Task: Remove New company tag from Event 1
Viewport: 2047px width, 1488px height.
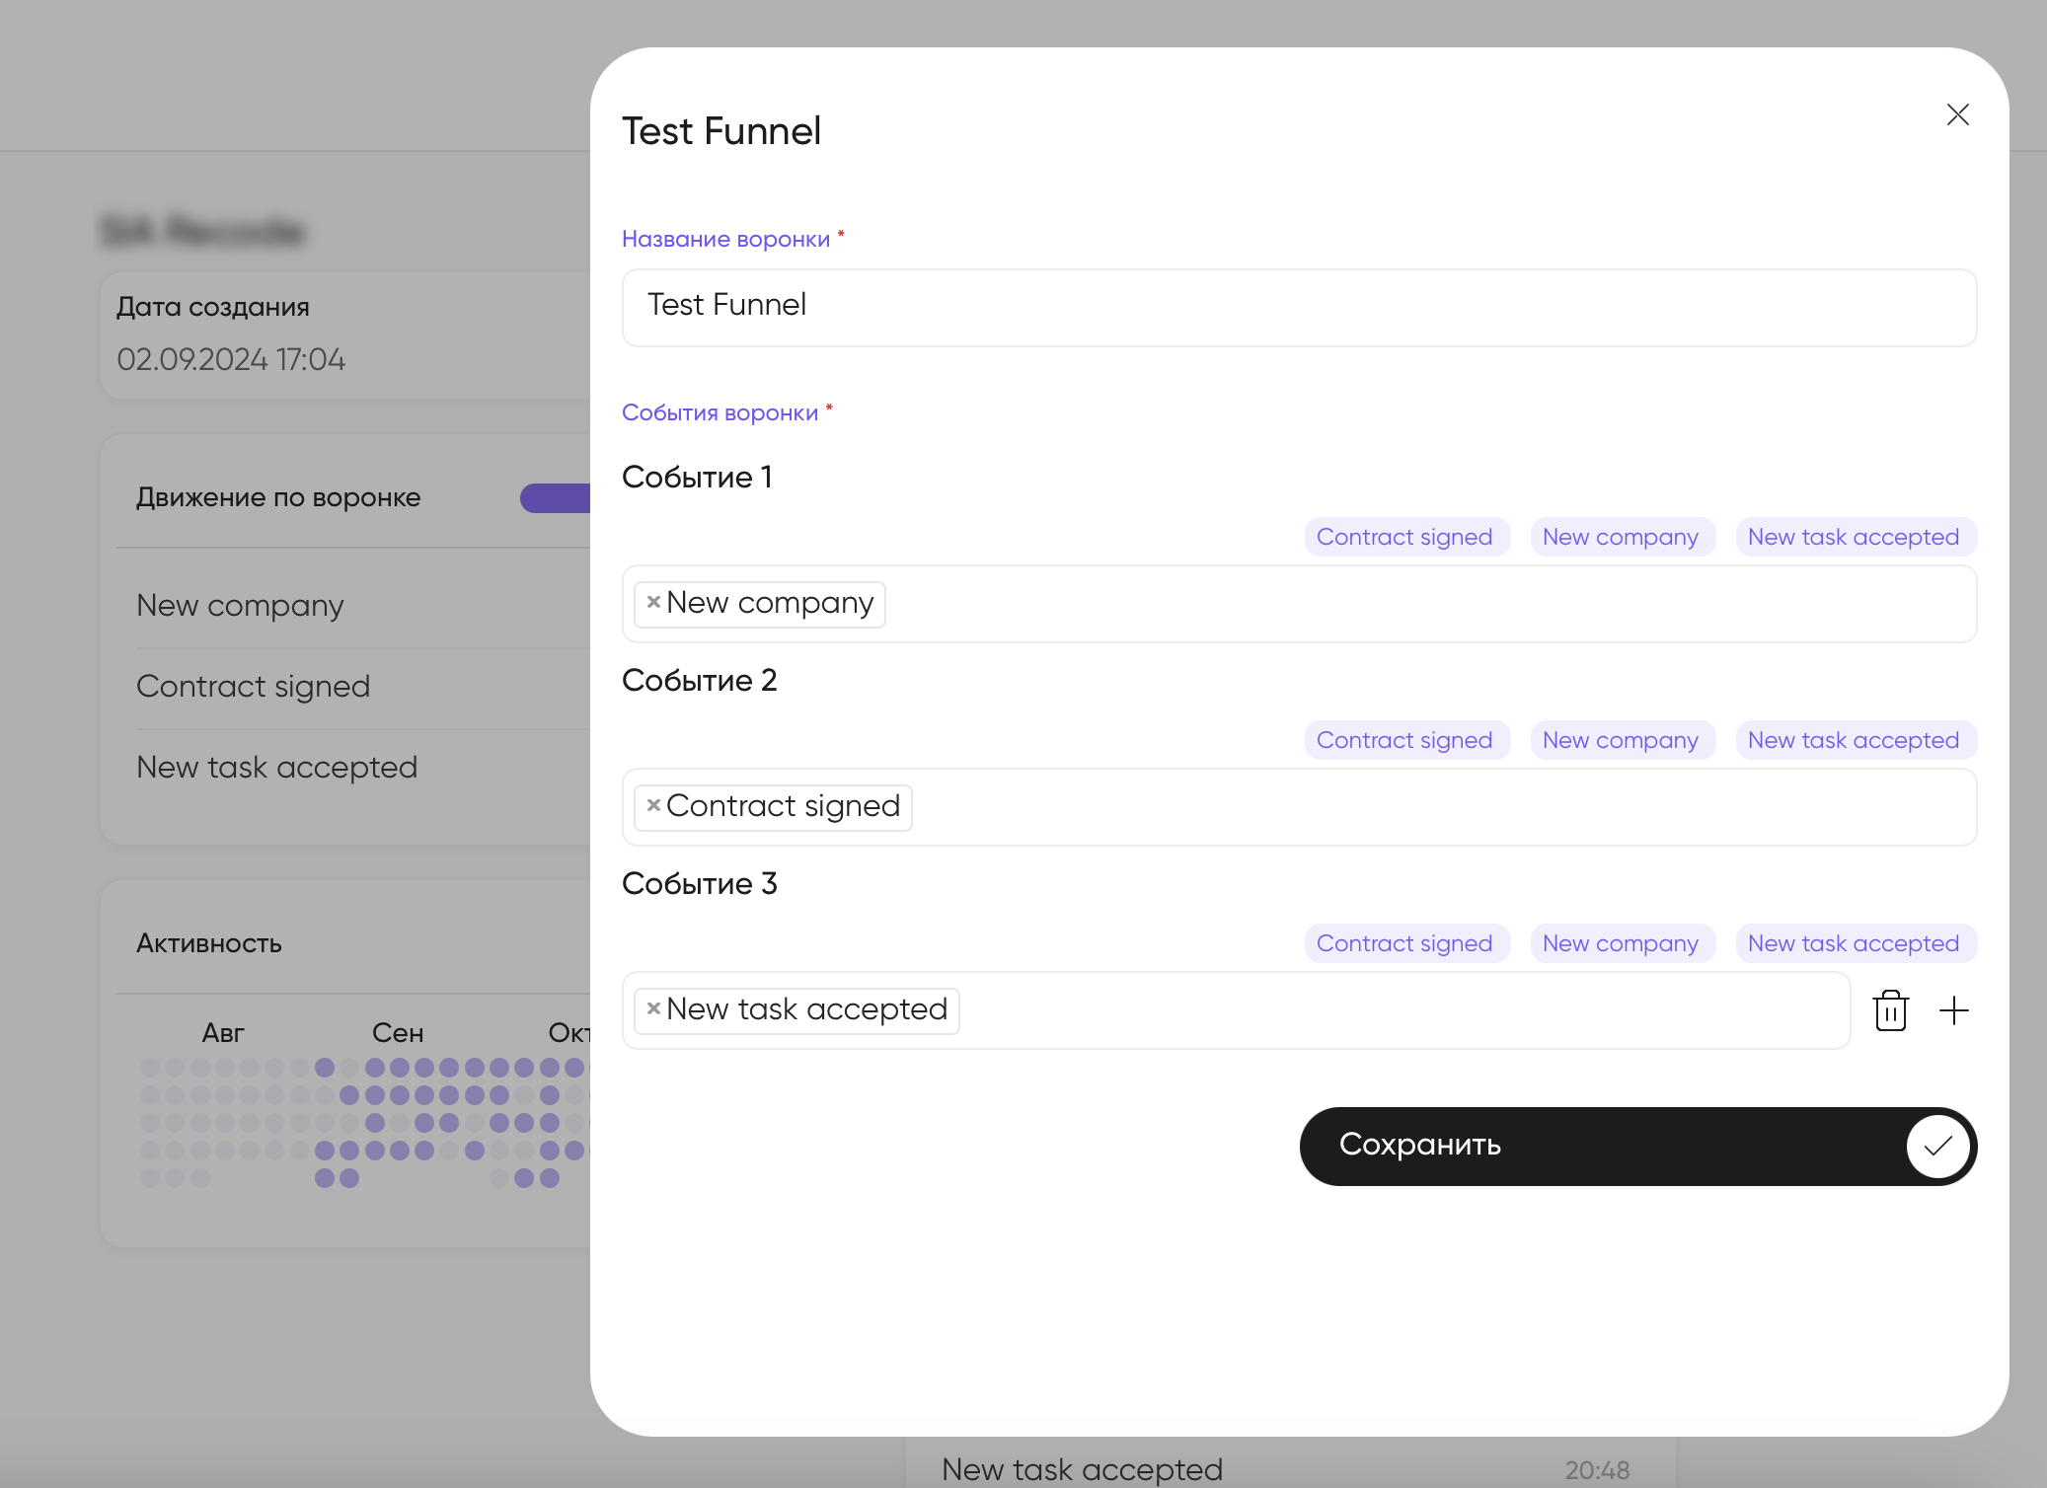Action: 653,602
